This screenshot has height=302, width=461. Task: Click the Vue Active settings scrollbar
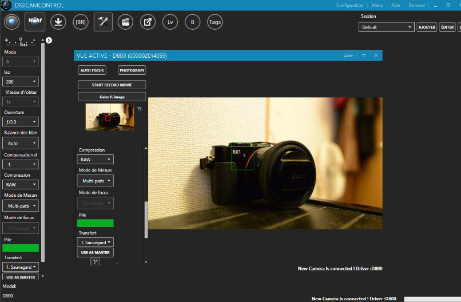[146, 220]
